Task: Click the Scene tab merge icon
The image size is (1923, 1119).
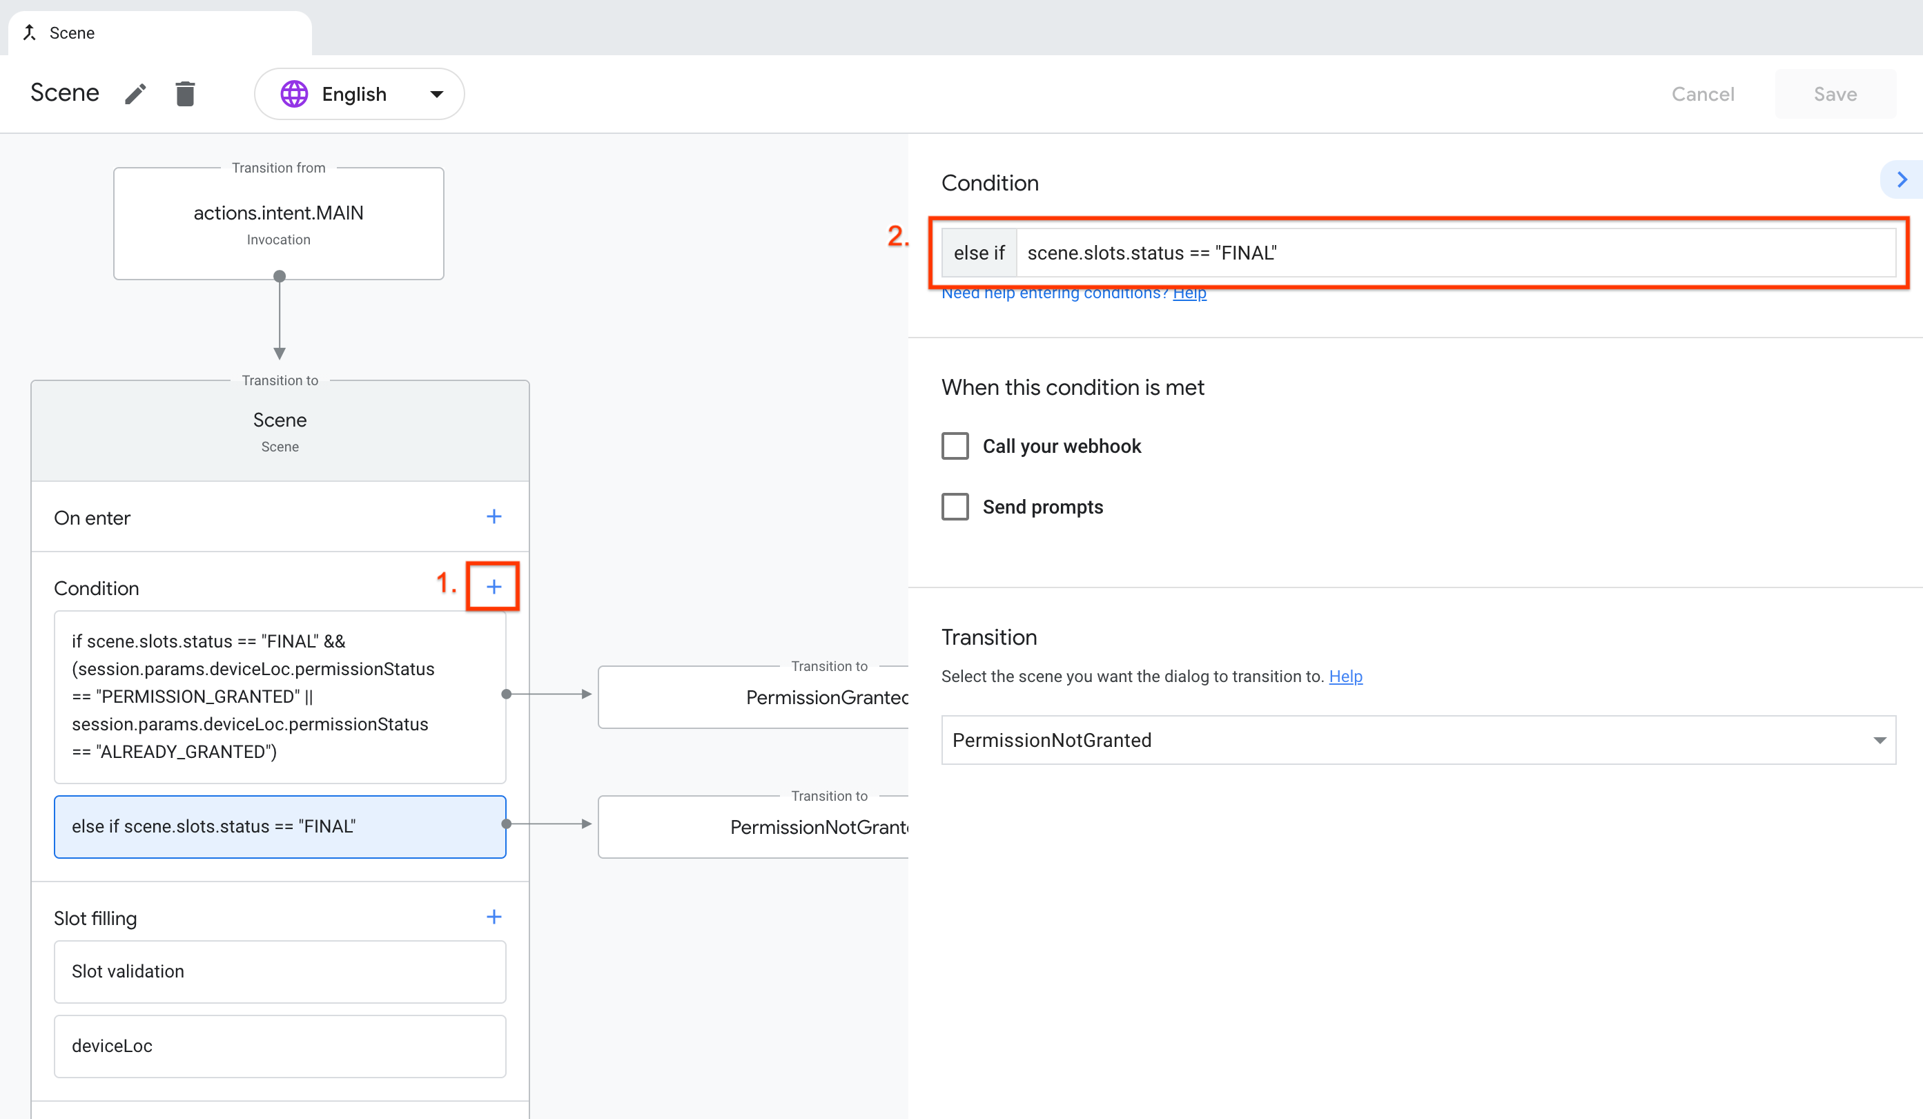Action: [x=30, y=32]
